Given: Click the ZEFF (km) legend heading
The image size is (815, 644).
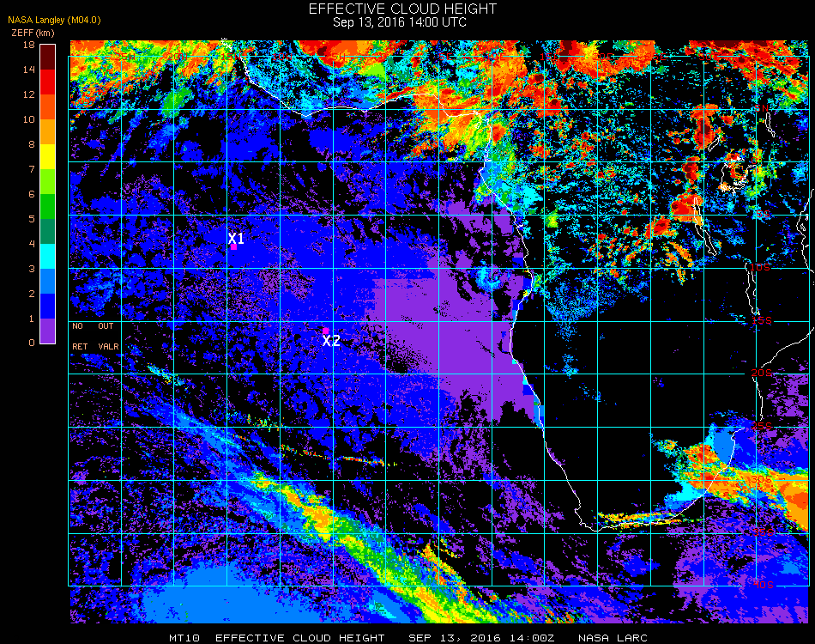Looking at the screenshot, I should pos(33,33).
